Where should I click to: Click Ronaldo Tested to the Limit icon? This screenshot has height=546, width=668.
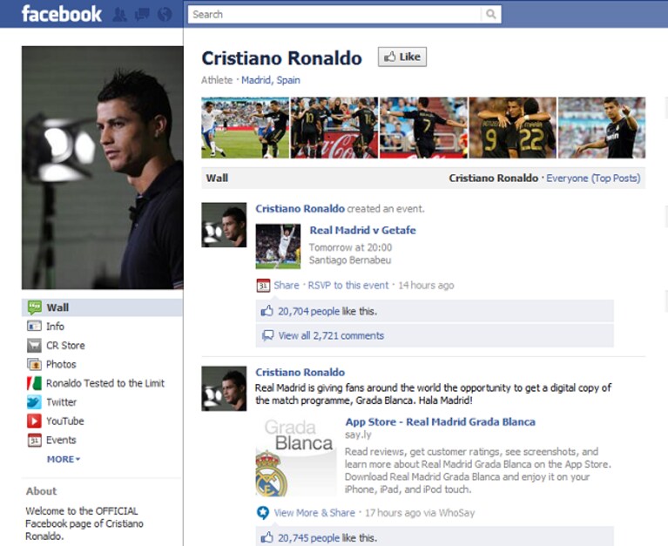tap(34, 383)
